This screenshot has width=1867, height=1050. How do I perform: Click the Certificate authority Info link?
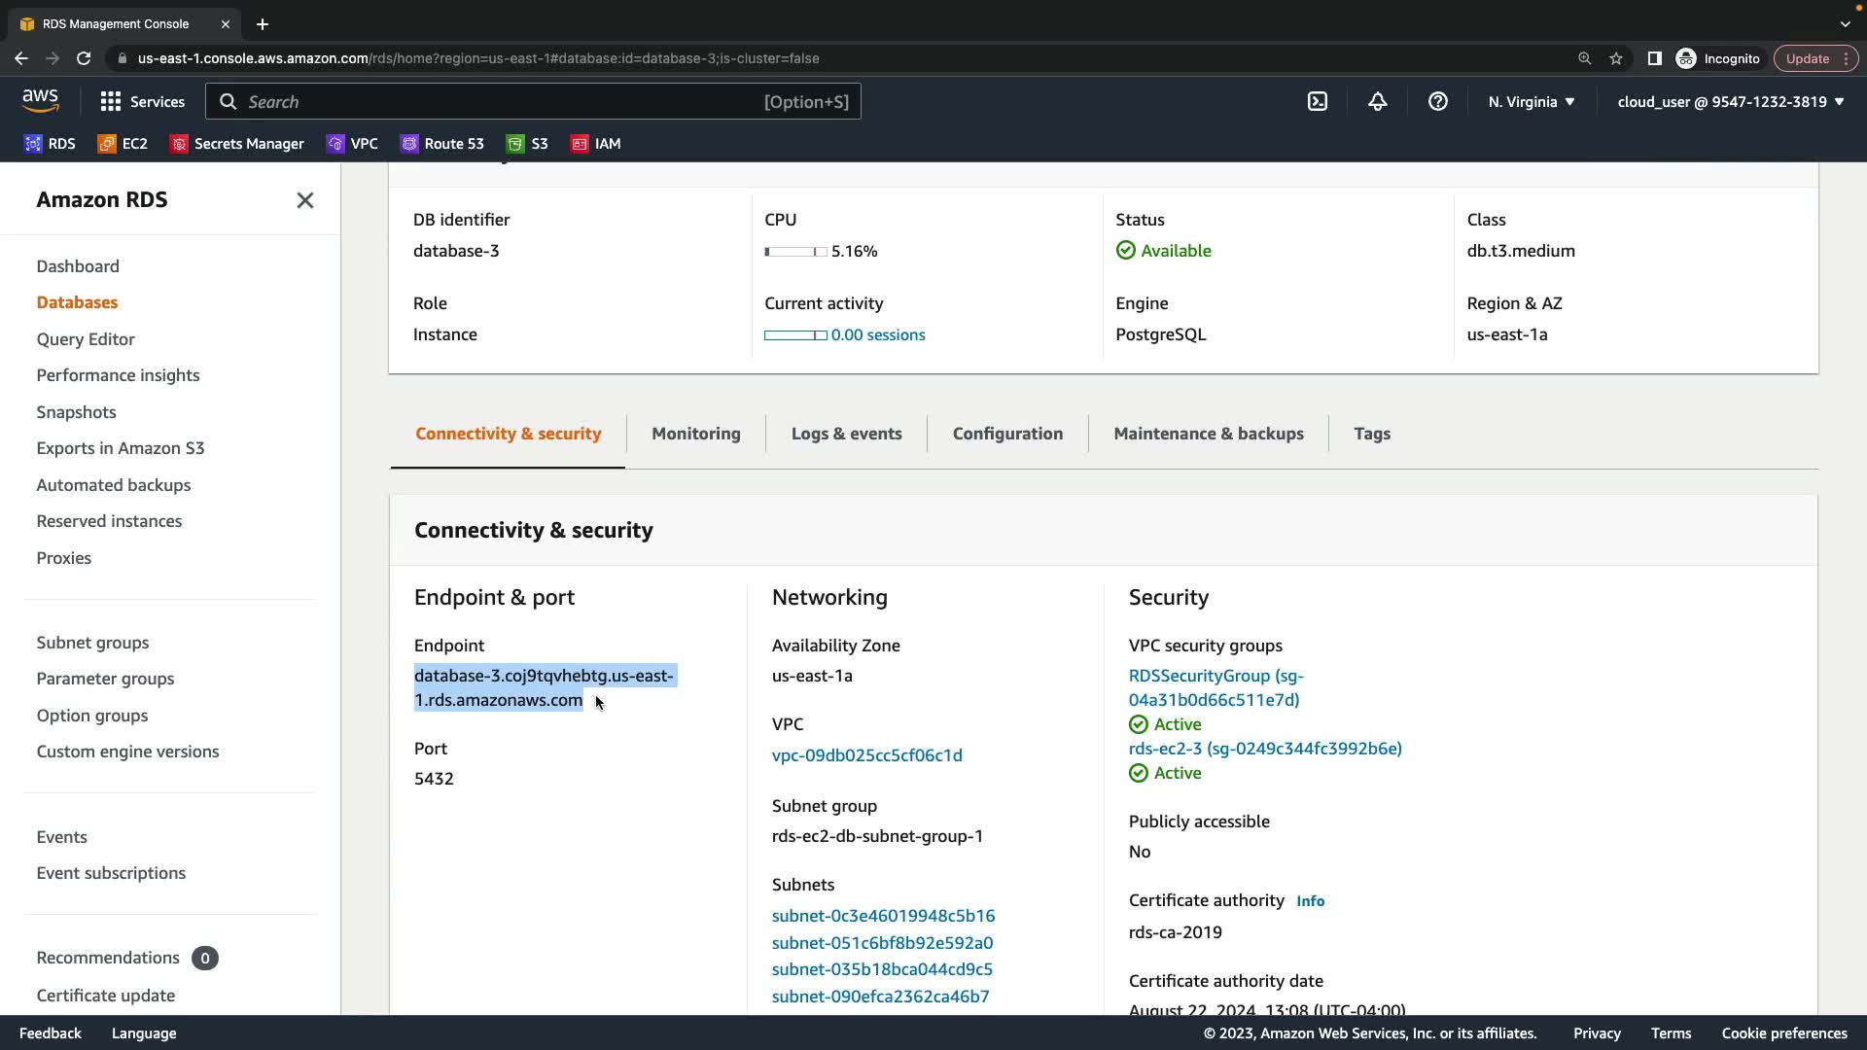[x=1310, y=901]
